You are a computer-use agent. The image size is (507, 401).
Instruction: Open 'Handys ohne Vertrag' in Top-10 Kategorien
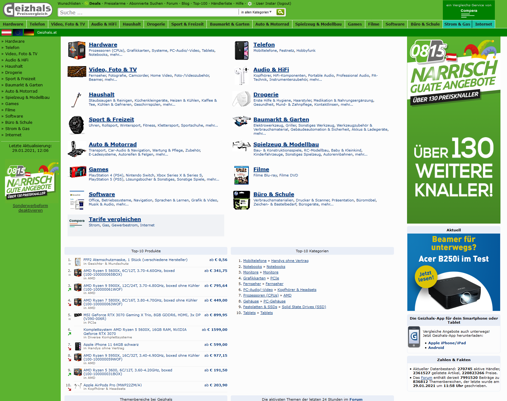[x=290, y=261]
